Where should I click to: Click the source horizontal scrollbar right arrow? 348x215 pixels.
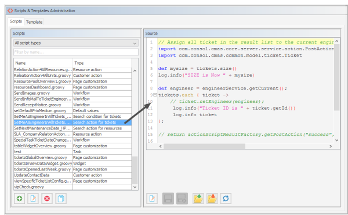[x=331, y=146]
